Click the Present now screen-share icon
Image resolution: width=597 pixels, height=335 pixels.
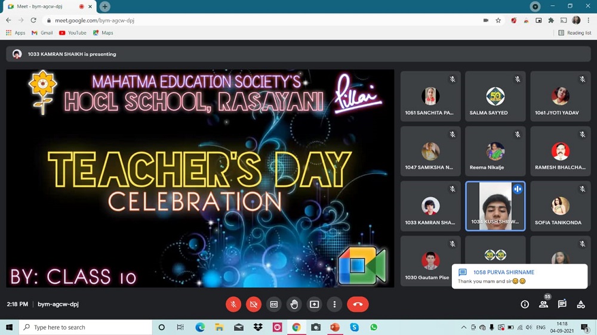tap(315, 304)
